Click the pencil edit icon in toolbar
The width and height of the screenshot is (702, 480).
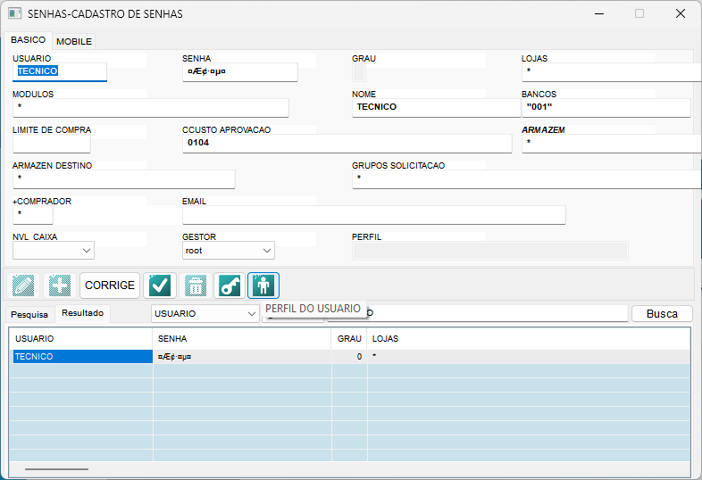(21, 286)
